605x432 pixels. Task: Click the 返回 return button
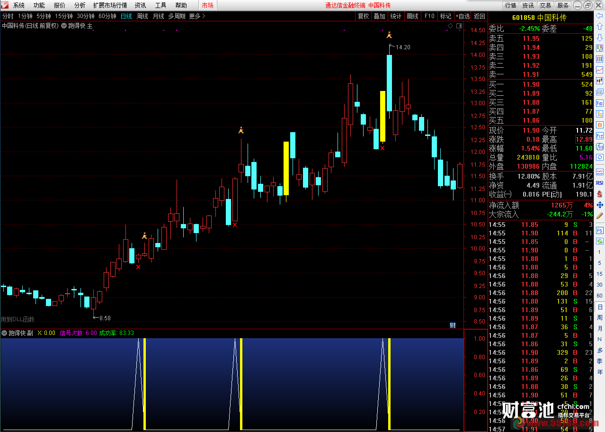[x=480, y=16]
